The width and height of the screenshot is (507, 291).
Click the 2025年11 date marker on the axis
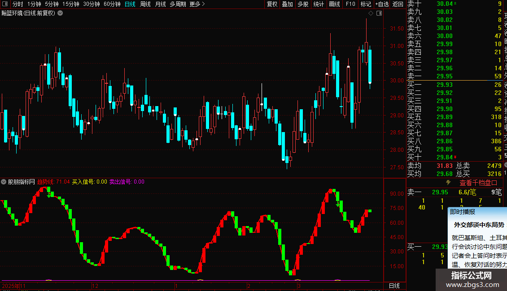pyautogui.click(x=13, y=286)
